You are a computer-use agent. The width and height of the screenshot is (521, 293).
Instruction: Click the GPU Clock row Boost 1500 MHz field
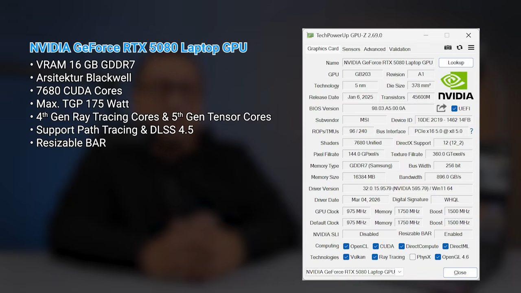pos(459,211)
